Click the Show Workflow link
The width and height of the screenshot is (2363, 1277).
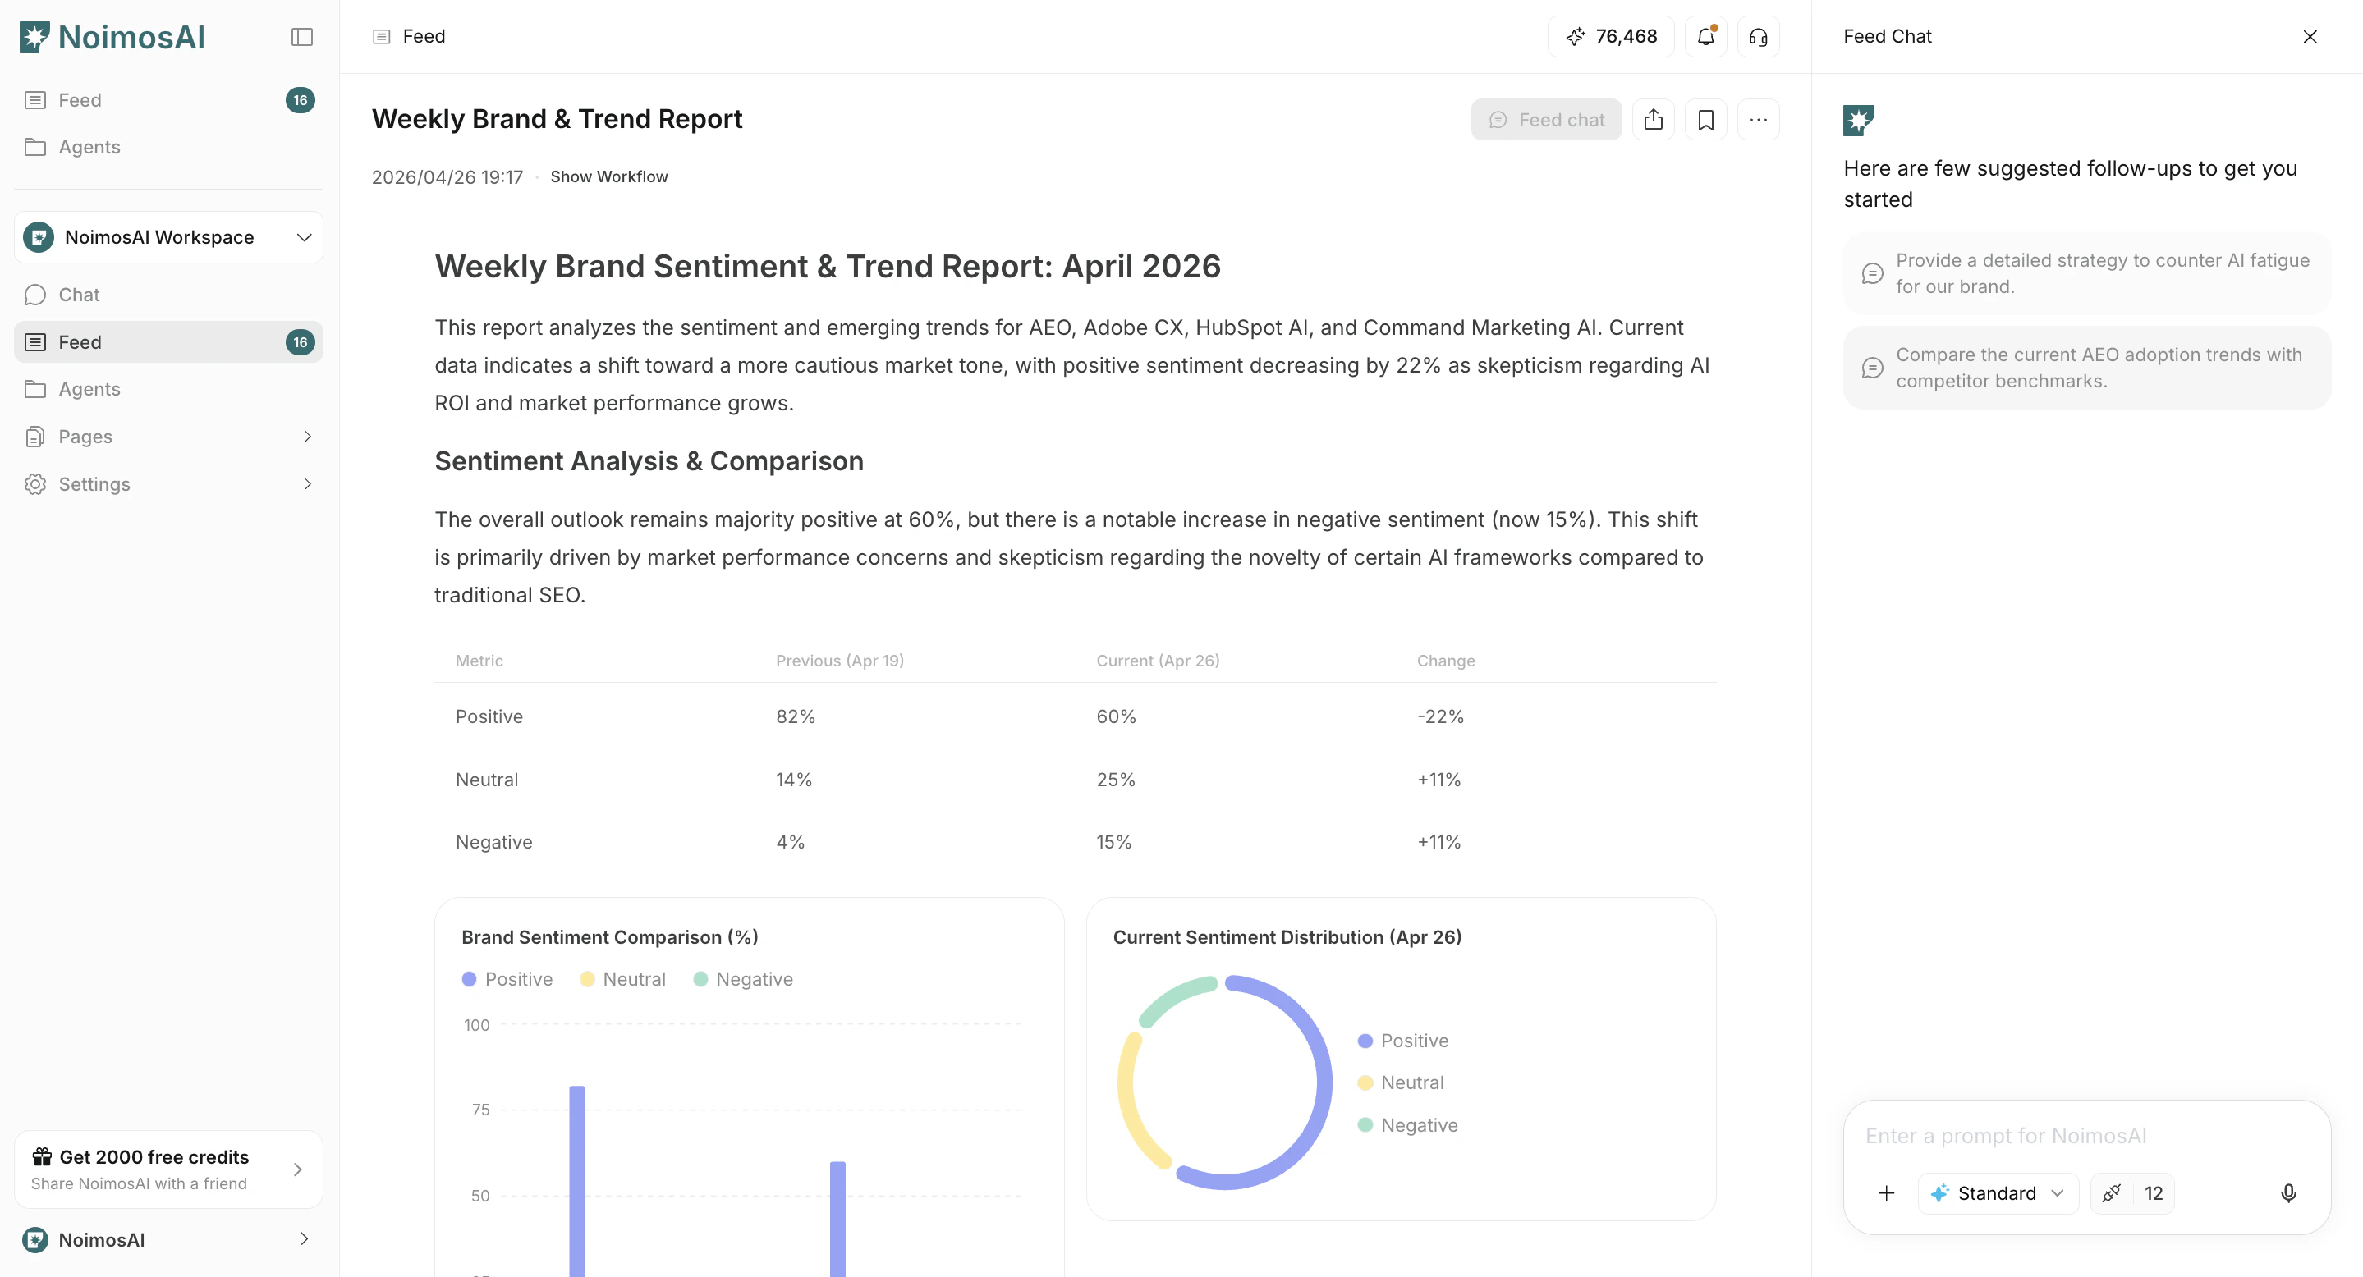609,177
